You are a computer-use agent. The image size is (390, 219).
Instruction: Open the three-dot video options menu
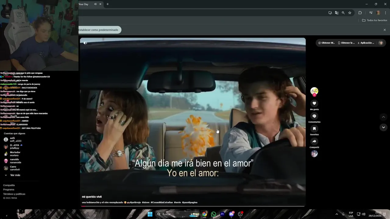(300, 43)
